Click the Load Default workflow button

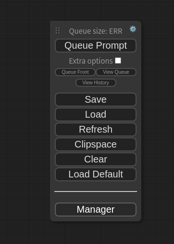[x=96, y=174]
